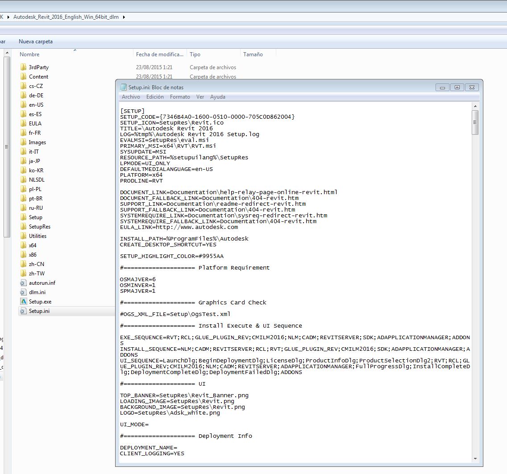The image size is (507, 474).
Task: Open the Formato menu
Action: pos(180,97)
